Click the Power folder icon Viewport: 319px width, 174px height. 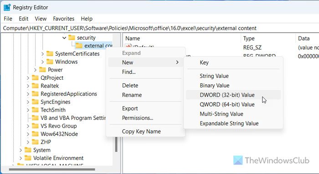point(42,70)
